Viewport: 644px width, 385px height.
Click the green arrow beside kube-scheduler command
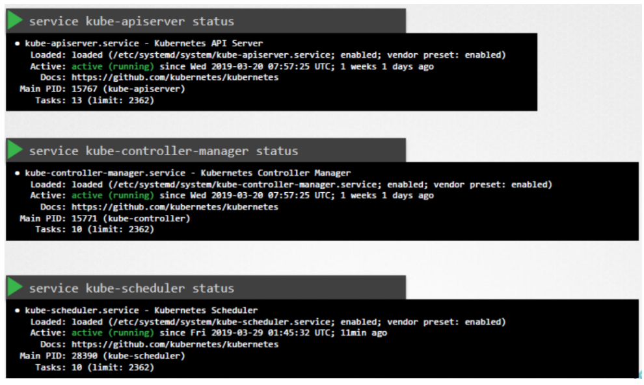16,288
